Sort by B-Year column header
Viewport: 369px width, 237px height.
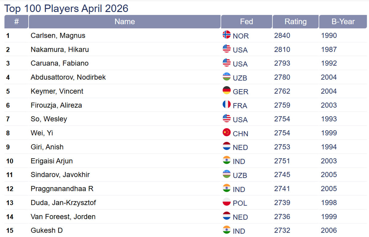pos(343,22)
